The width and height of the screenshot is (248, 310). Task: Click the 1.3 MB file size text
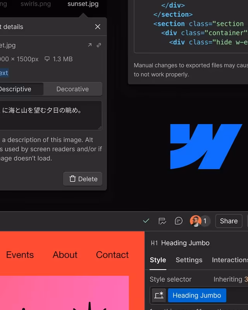pos(63,59)
